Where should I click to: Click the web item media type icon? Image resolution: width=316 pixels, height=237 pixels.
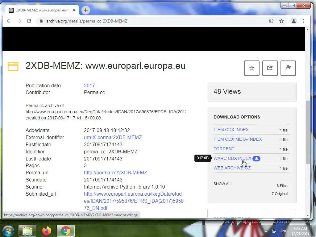click(13, 67)
